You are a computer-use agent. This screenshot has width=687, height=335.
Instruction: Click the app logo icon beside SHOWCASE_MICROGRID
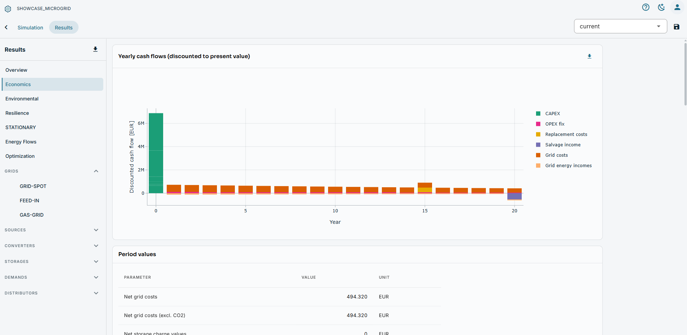point(8,9)
